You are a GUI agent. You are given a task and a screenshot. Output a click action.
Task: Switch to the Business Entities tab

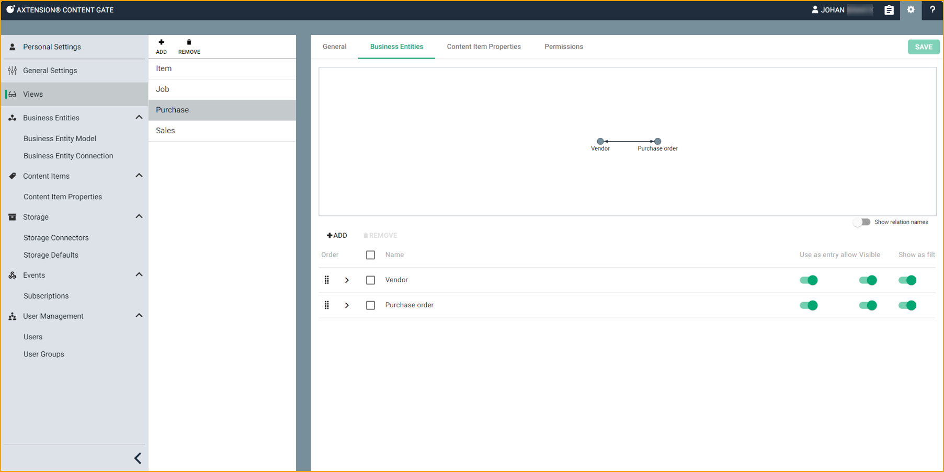tap(396, 47)
